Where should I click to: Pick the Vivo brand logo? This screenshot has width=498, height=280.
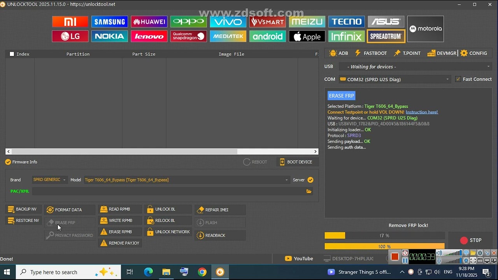coord(228,22)
